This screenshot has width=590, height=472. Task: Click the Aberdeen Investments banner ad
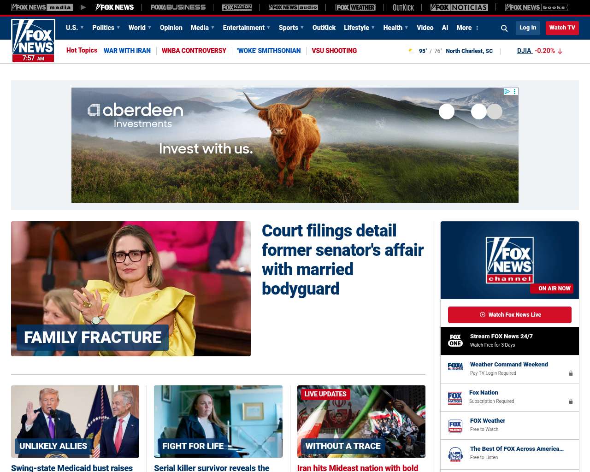[x=295, y=145]
